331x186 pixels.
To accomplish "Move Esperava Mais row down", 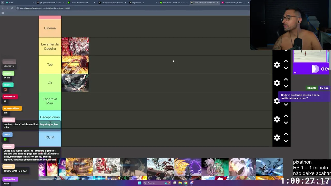I will coord(286,104).
